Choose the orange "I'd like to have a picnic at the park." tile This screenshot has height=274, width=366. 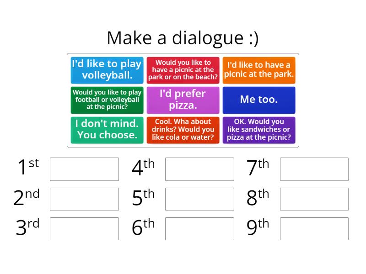(259, 70)
